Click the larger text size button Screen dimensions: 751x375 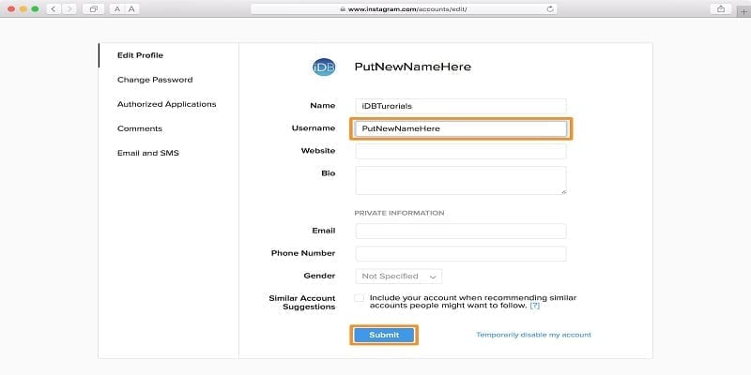tap(131, 8)
